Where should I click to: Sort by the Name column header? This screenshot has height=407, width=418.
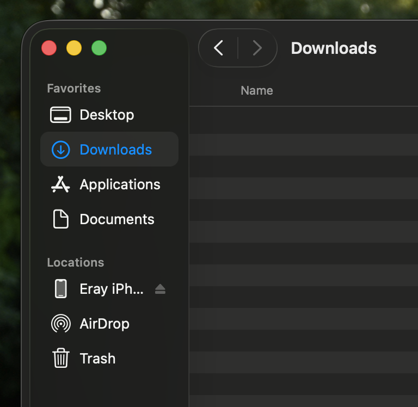(257, 91)
